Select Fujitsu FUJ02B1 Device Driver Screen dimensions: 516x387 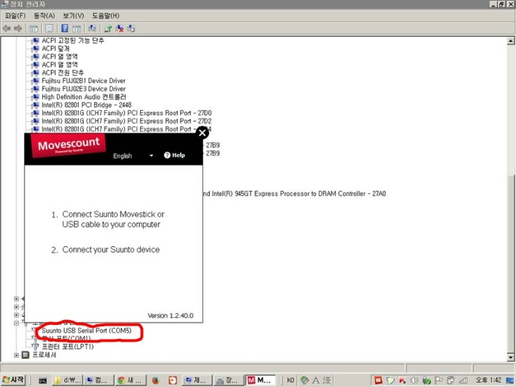click(83, 81)
